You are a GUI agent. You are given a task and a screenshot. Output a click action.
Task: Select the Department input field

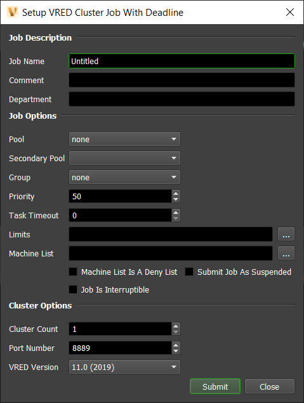(182, 99)
